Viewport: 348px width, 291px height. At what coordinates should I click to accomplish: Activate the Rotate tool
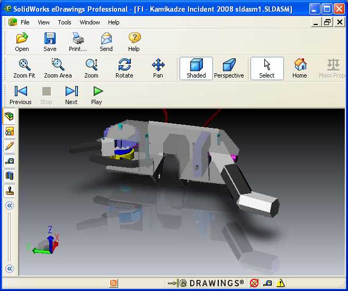click(124, 69)
